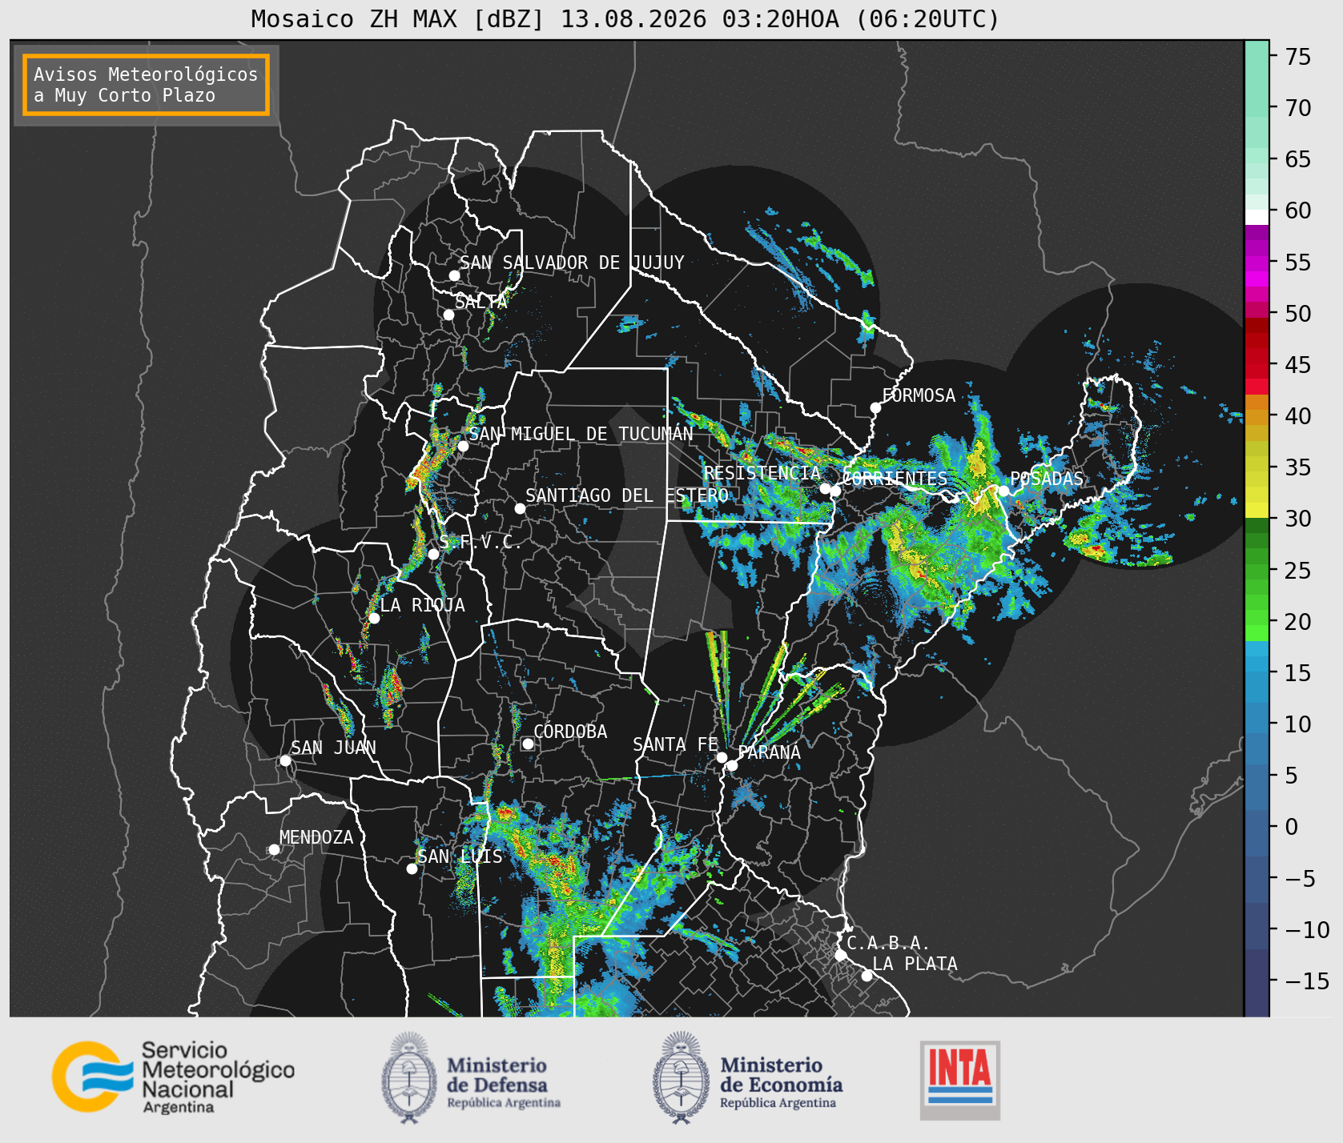Click the San Salvador de Jujuy label
The height and width of the screenshot is (1143, 1343).
572,263
